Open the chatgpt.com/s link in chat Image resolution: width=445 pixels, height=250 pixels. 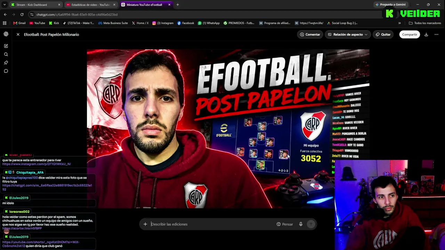pos(47,187)
